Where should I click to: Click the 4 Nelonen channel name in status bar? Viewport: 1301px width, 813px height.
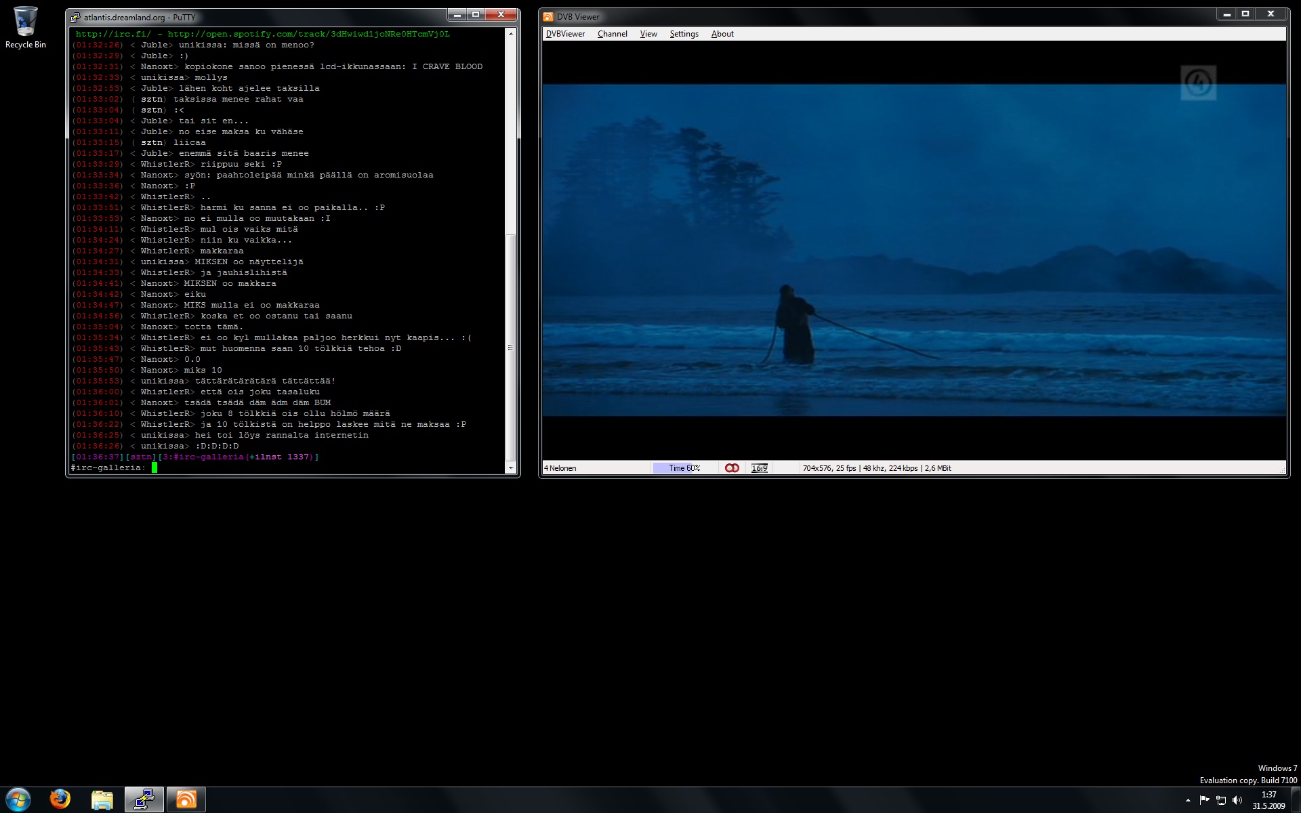[560, 468]
